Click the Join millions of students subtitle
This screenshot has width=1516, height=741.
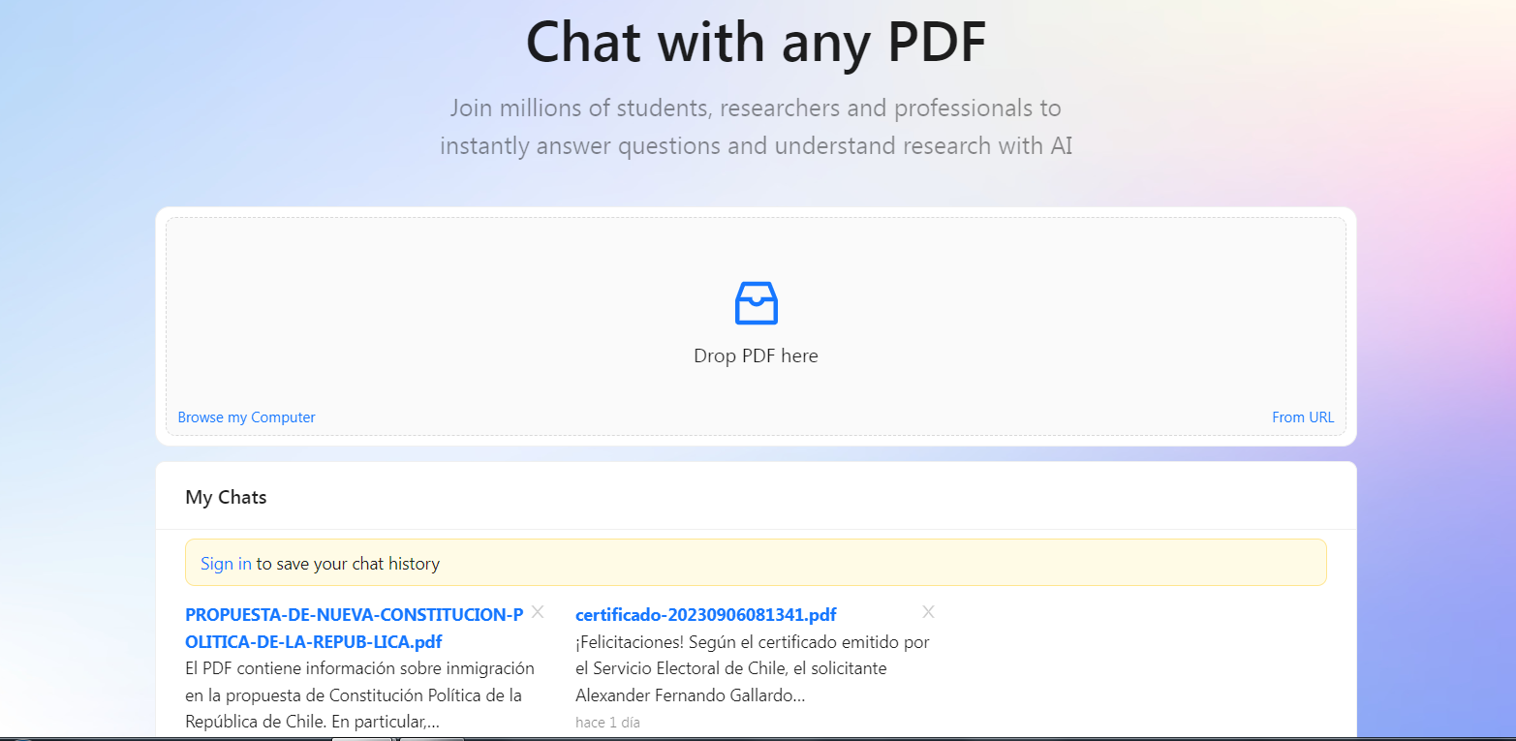(756, 127)
